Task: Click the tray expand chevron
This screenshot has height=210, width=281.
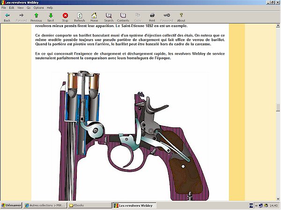Action: click(x=256, y=205)
